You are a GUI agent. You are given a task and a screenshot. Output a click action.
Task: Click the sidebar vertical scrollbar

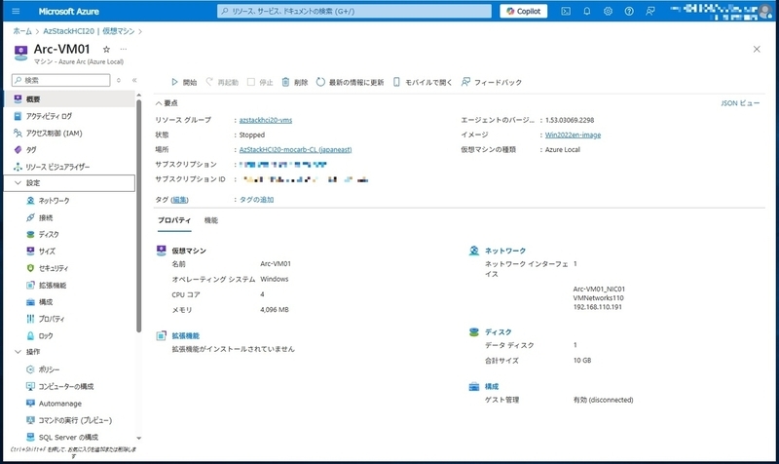138,215
